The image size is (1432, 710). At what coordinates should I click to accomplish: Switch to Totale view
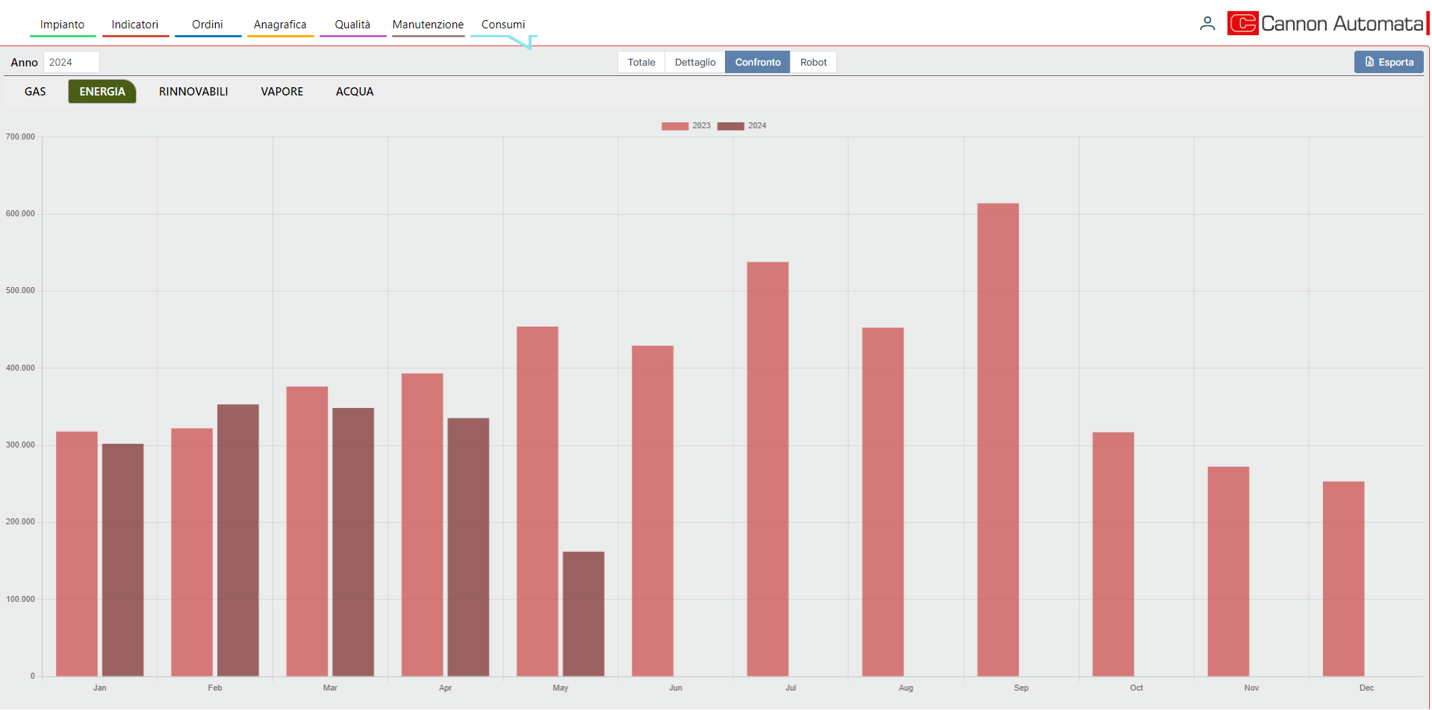click(641, 62)
